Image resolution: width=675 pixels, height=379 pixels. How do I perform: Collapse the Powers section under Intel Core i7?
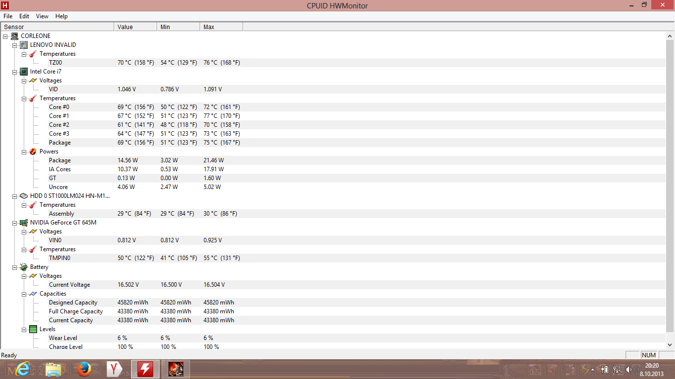coord(24,152)
